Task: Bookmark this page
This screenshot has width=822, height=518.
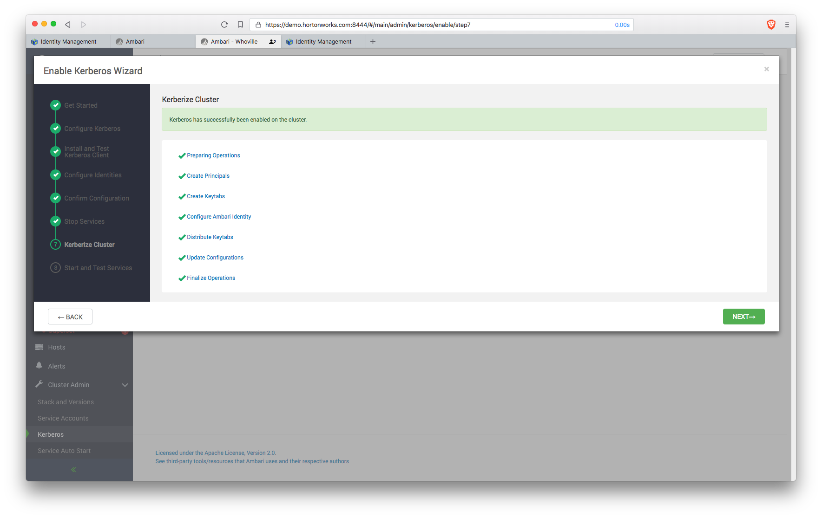Action: tap(240, 25)
